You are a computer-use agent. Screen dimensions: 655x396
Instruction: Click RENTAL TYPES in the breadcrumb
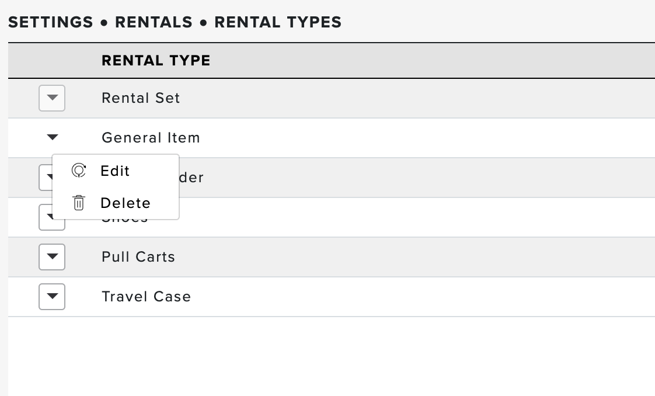pos(278,22)
